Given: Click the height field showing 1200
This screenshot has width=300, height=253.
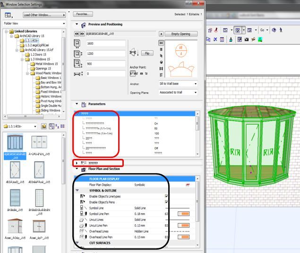Looking at the screenshot, I should coord(106,53).
